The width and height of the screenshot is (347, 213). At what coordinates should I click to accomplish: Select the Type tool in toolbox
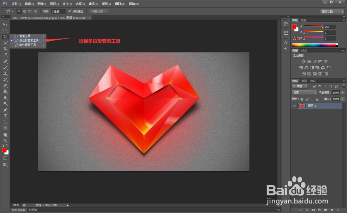point(5,116)
